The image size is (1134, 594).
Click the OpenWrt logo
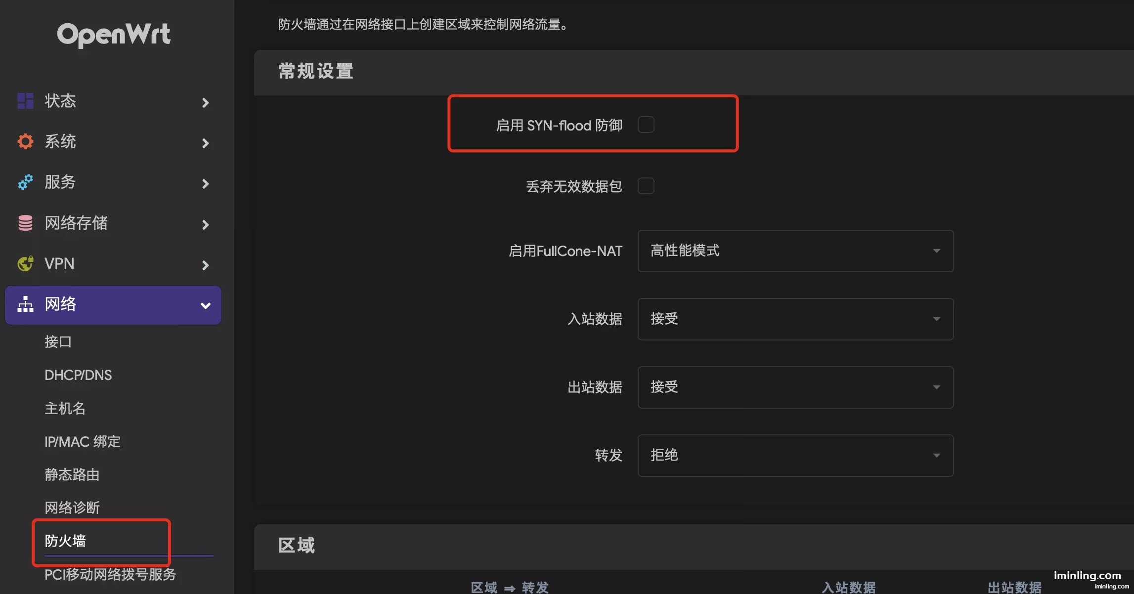(114, 35)
